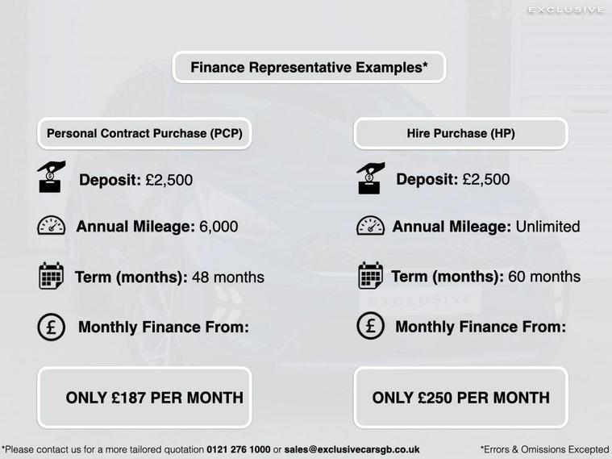The height and width of the screenshot is (459, 612).
Task: Click the PCP term calendar icon
Action: coord(51,275)
